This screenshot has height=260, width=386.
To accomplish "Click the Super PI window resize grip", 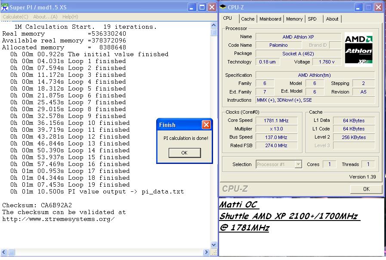I will [214, 252].
